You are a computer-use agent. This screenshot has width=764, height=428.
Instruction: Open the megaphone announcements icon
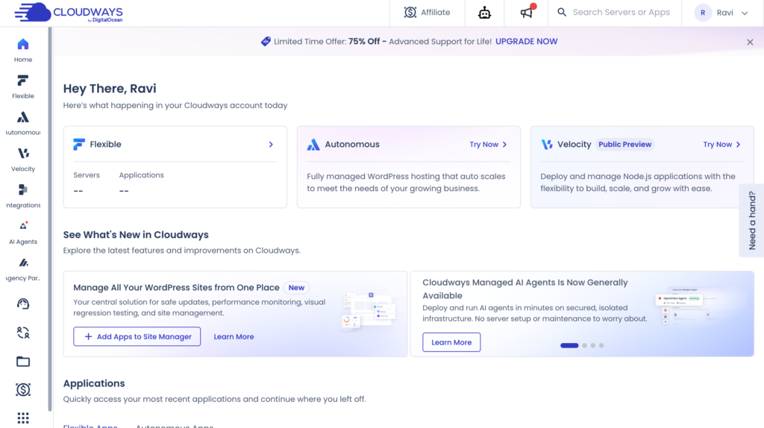click(526, 12)
